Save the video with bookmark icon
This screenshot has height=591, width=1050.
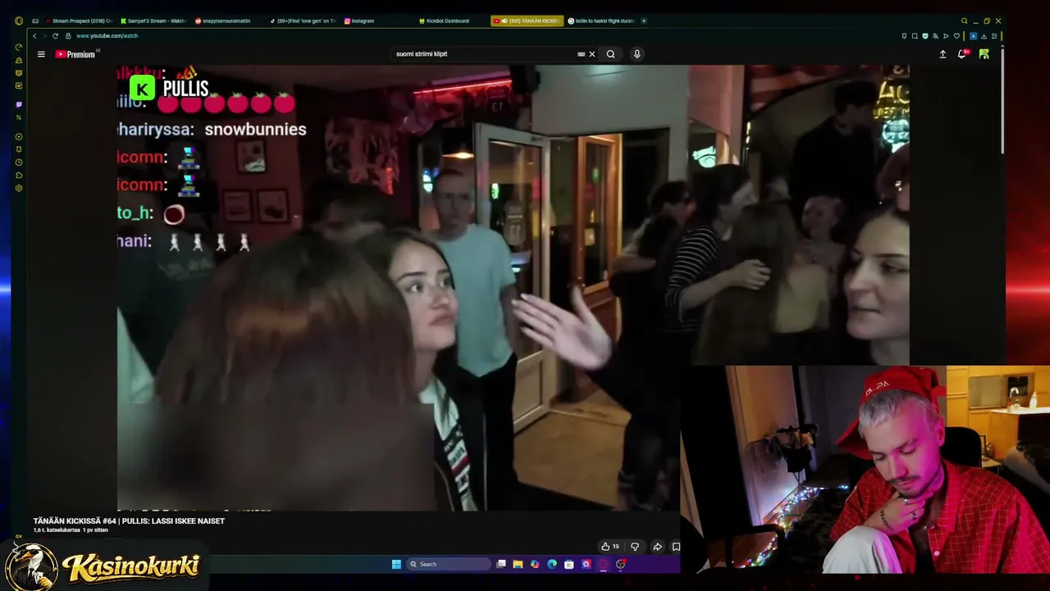coord(676,547)
